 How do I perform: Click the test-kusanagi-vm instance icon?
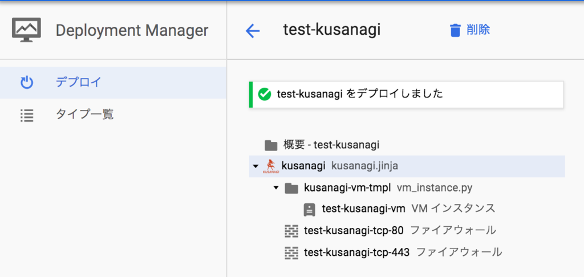coord(310,209)
